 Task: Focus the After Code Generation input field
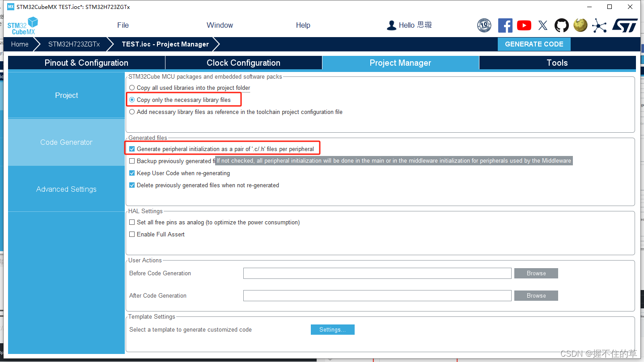click(x=377, y=295)
